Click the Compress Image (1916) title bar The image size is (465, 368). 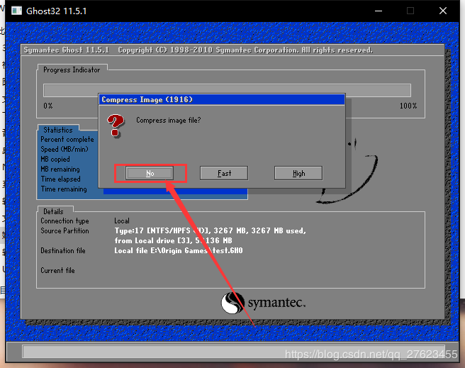(222, 100)
